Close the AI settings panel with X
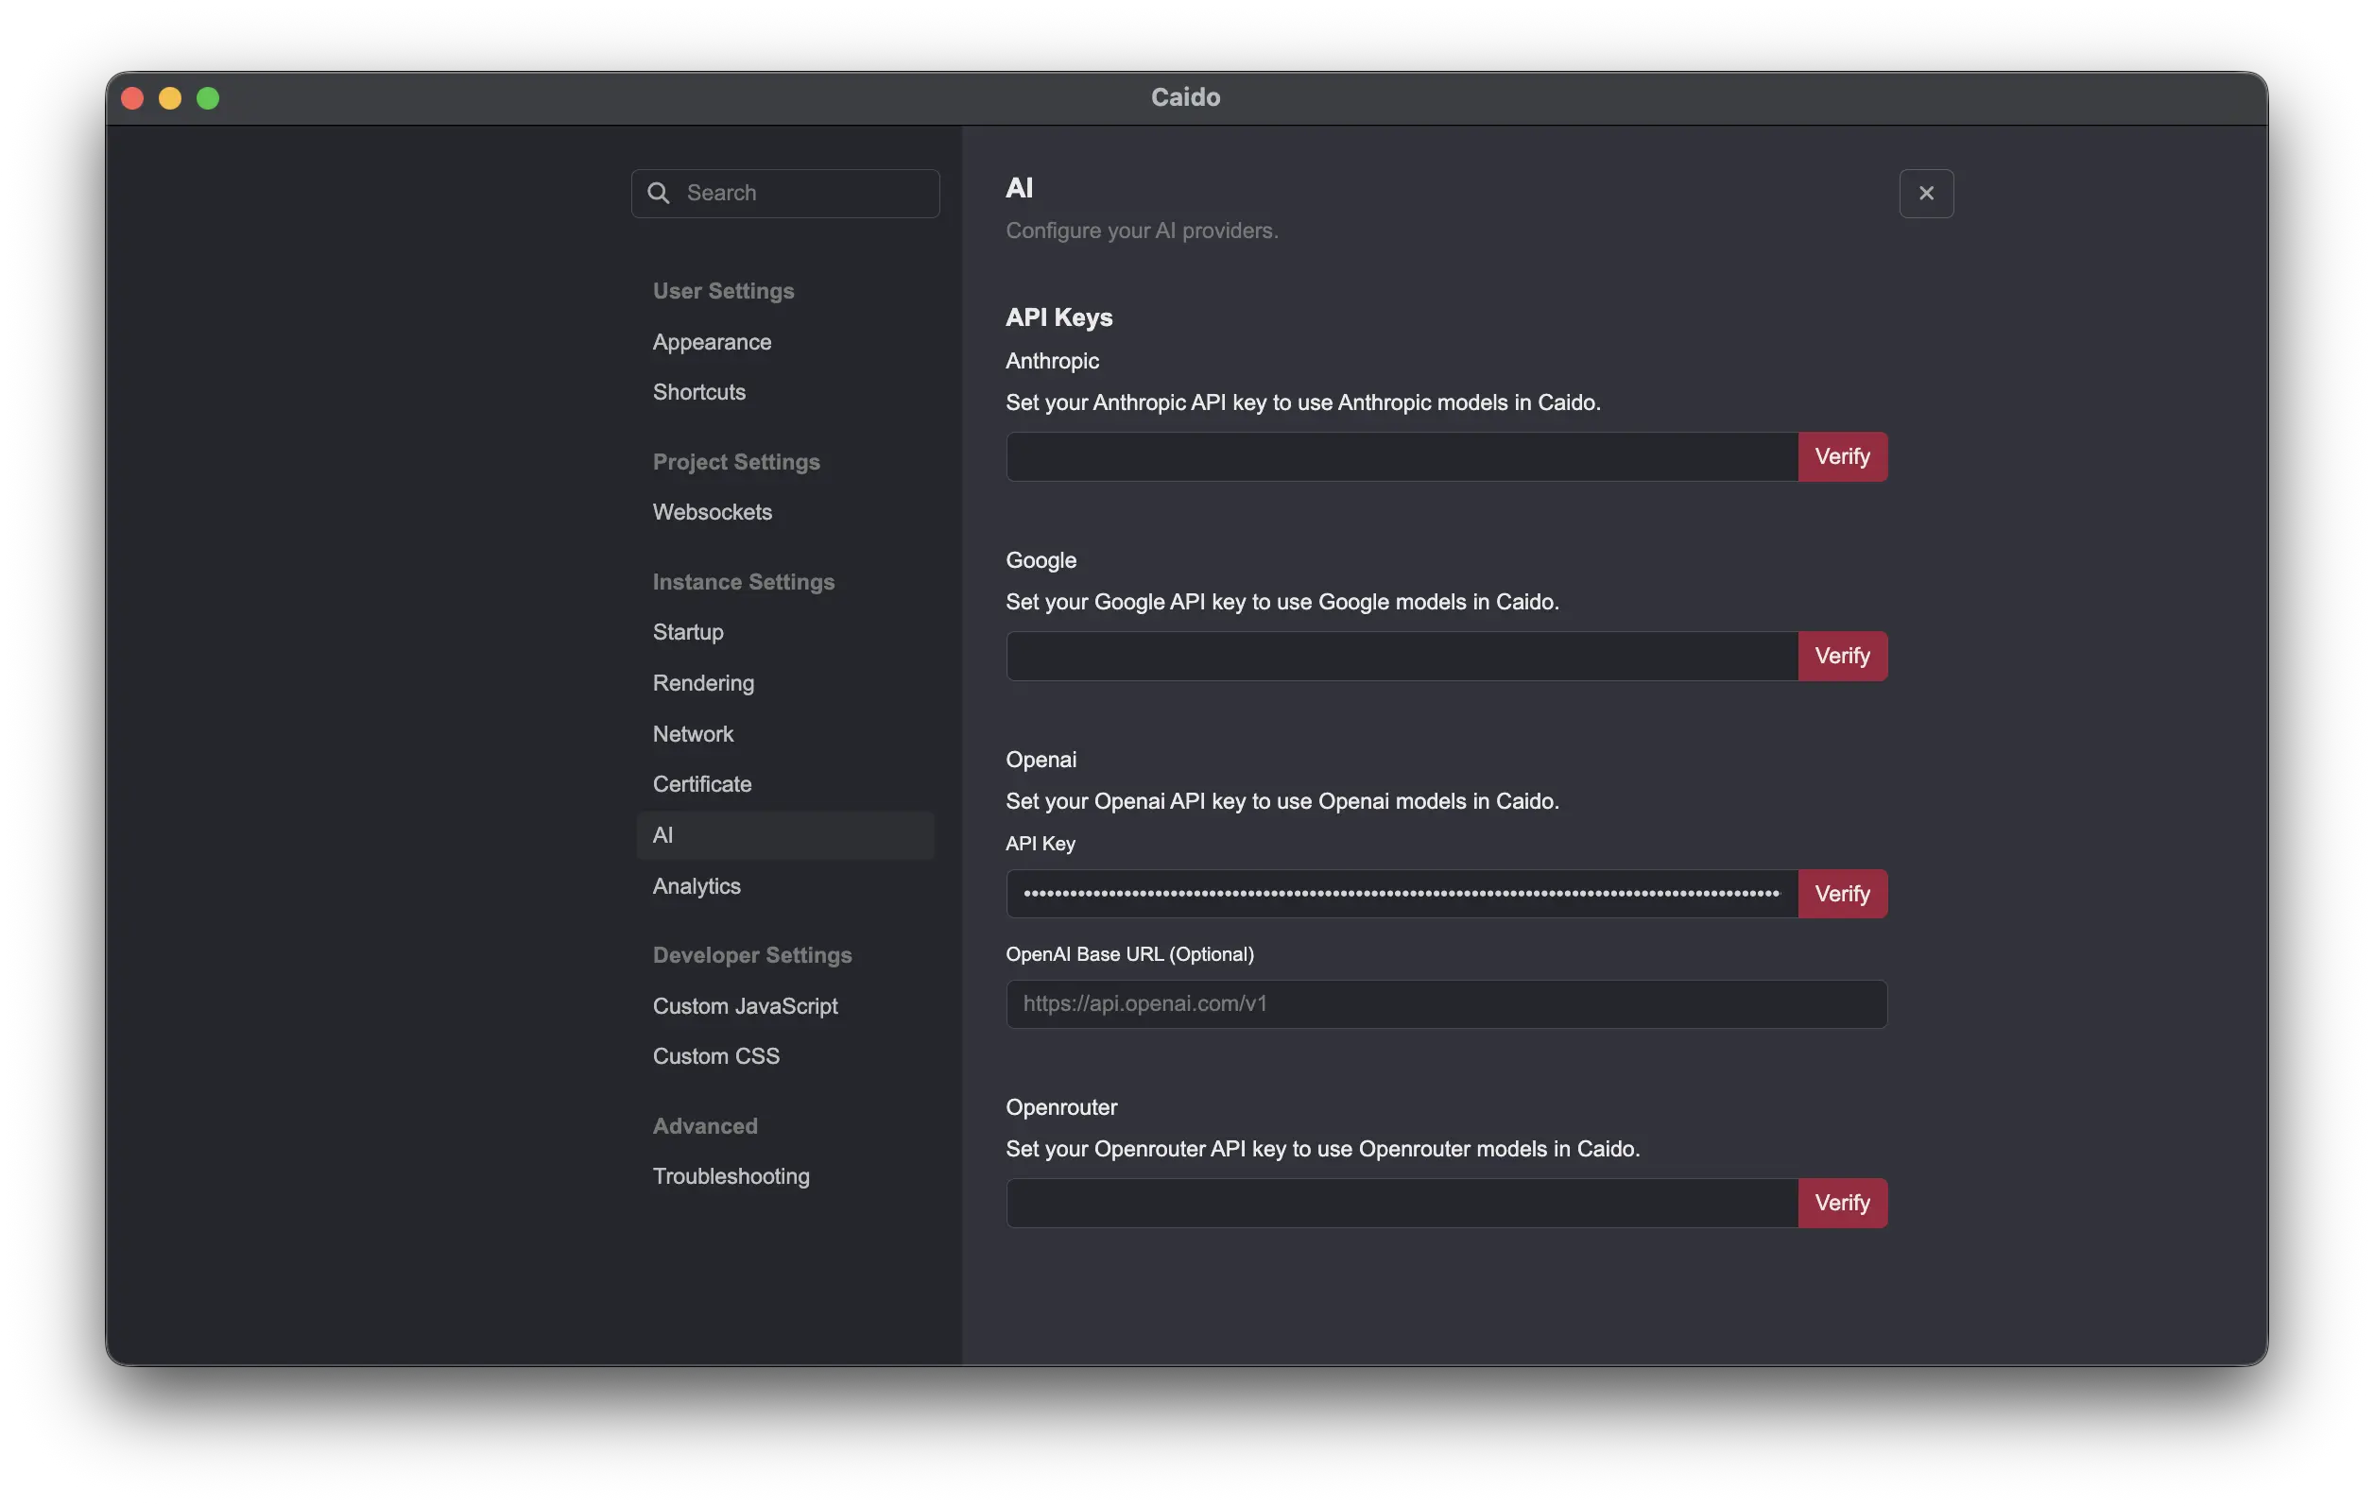This screenshot has height=1506, width=2374. tap(1925, 193)
